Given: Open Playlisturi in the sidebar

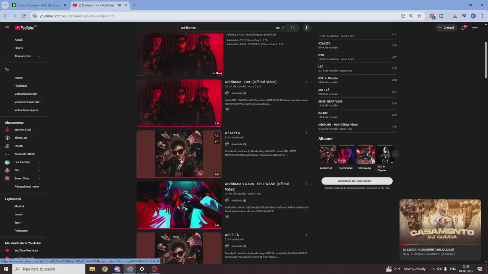Looking at the screenshot, I should point(21,86).
